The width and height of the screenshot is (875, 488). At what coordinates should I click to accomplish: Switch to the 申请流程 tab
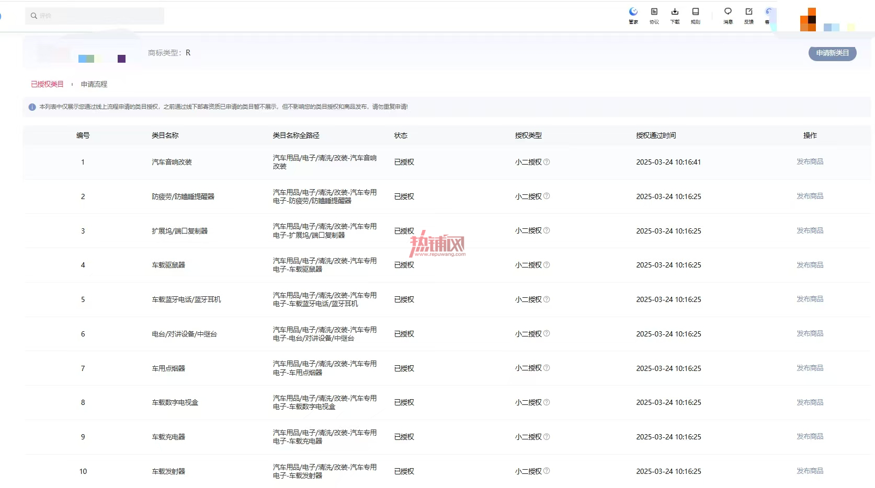[x=94, y=84]
